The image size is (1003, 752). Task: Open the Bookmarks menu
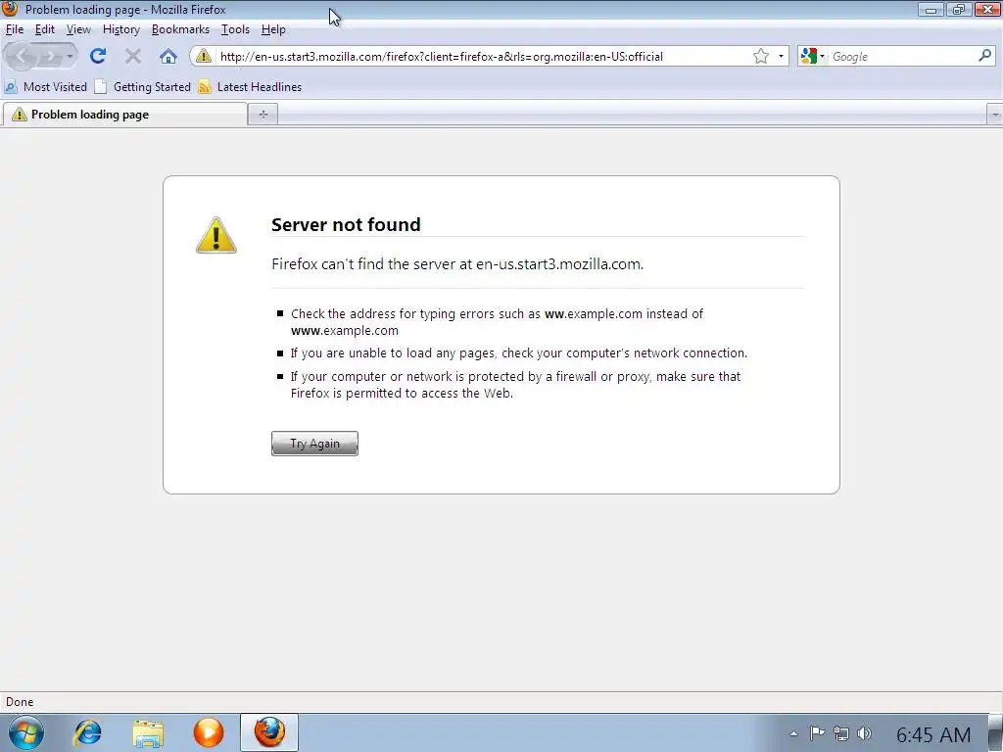pyautogui.click(x=180, y=29)
